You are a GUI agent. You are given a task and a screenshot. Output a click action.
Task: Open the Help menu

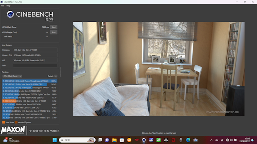click(8, 6)
